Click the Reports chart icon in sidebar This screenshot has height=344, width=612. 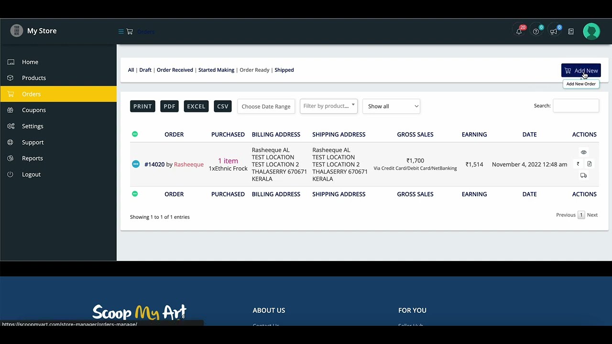pos(11,158)
